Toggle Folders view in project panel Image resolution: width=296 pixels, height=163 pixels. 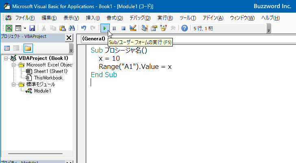pyautogui.click(x=28, y=48)
